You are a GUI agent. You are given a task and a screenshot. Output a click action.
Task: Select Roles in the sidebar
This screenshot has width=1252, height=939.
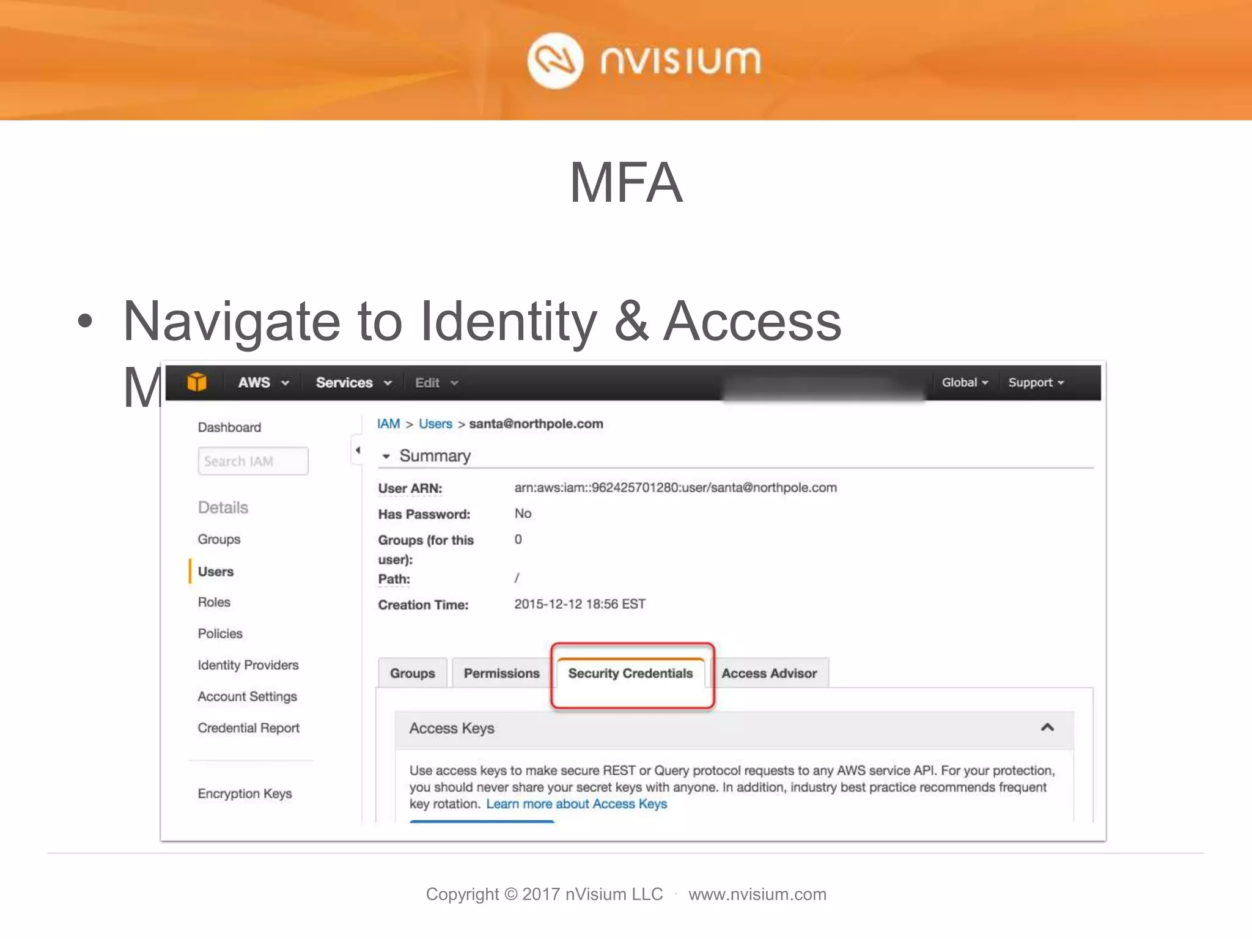pos(214,602)
